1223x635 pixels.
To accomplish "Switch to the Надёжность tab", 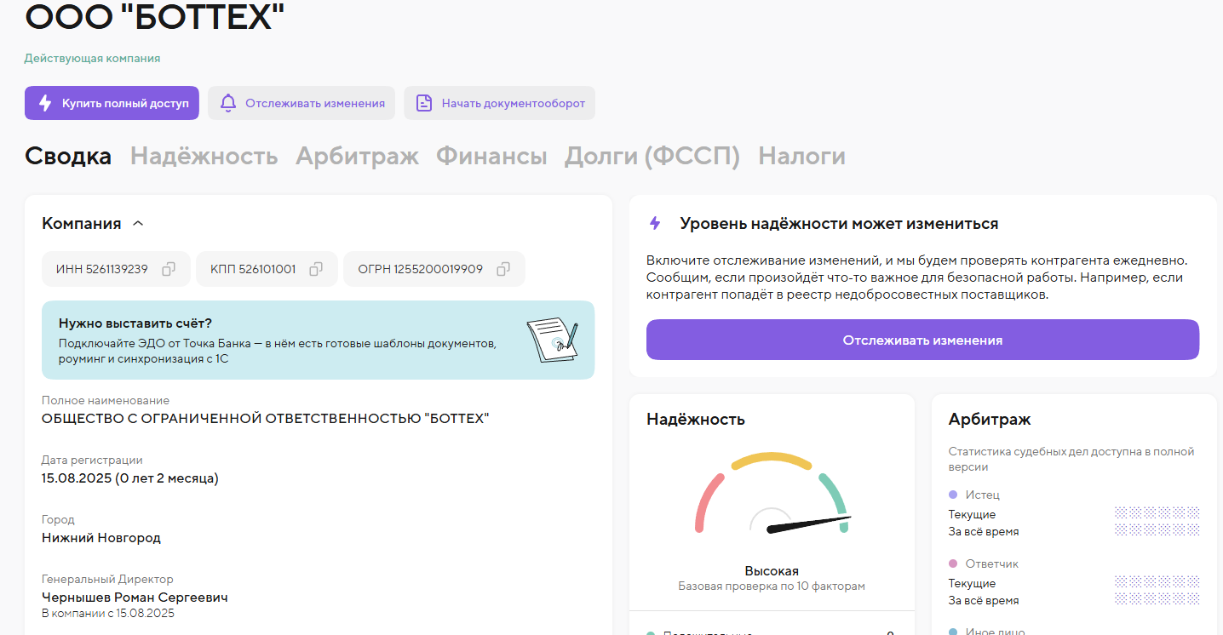I will (204, 157).
